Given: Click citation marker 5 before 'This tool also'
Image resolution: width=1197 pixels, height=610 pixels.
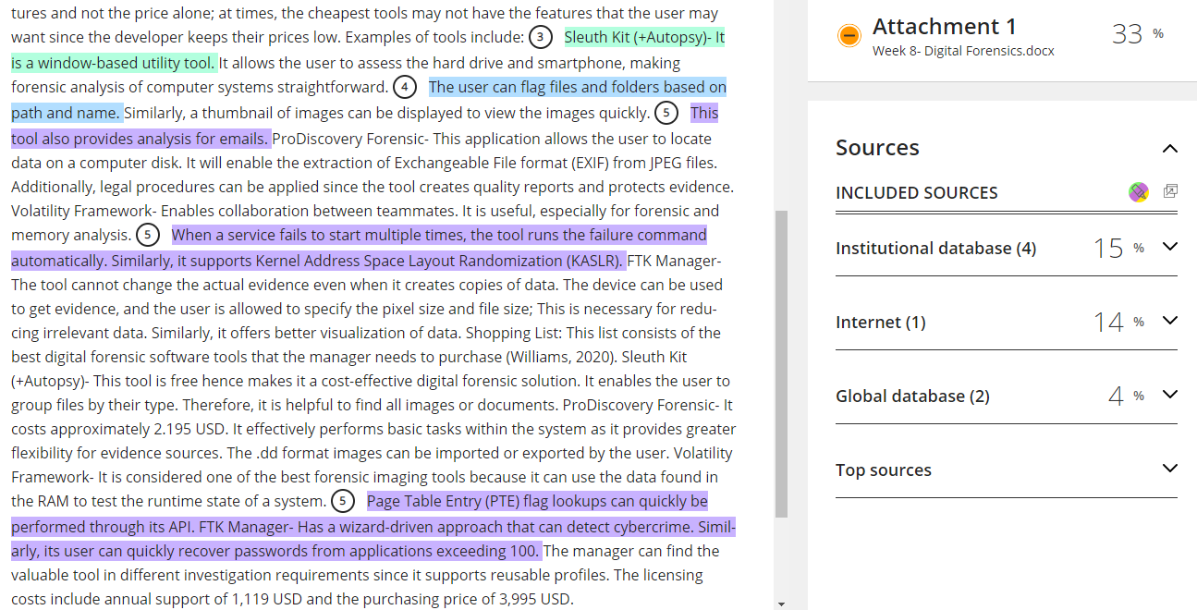Looking at the screenshot, I should coord(666,113).
